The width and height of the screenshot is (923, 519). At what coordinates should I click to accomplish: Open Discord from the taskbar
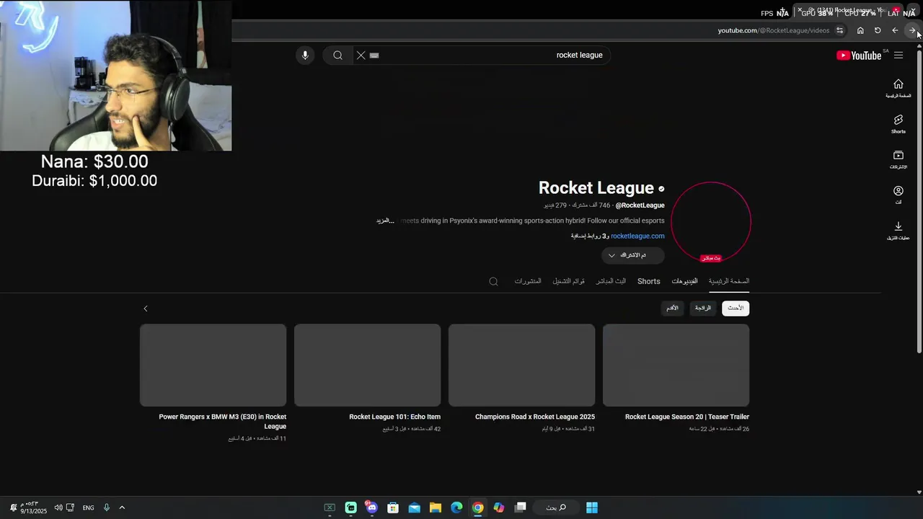coord(371,507)
